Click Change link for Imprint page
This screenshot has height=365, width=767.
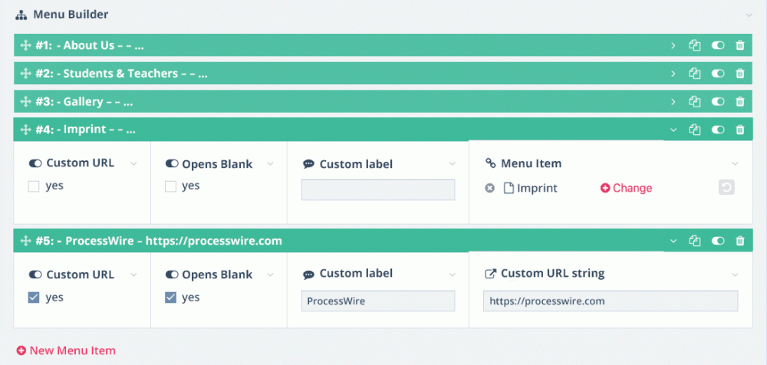pos(626,188)
